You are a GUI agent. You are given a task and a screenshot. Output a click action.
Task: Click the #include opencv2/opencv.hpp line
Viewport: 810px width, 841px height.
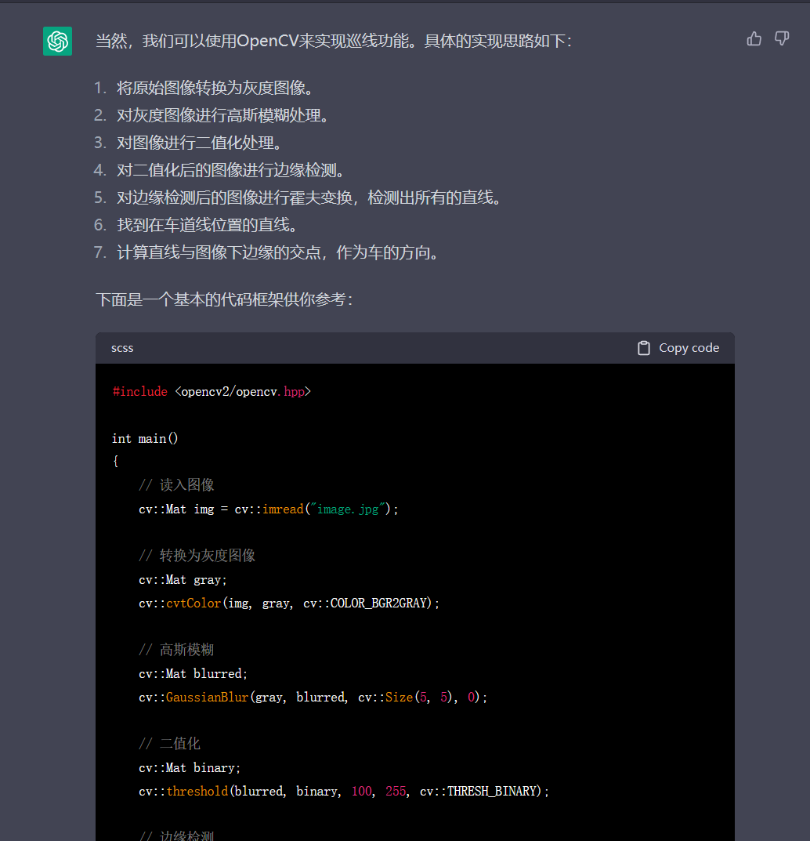pyautogui.click(x=212, y=392)
